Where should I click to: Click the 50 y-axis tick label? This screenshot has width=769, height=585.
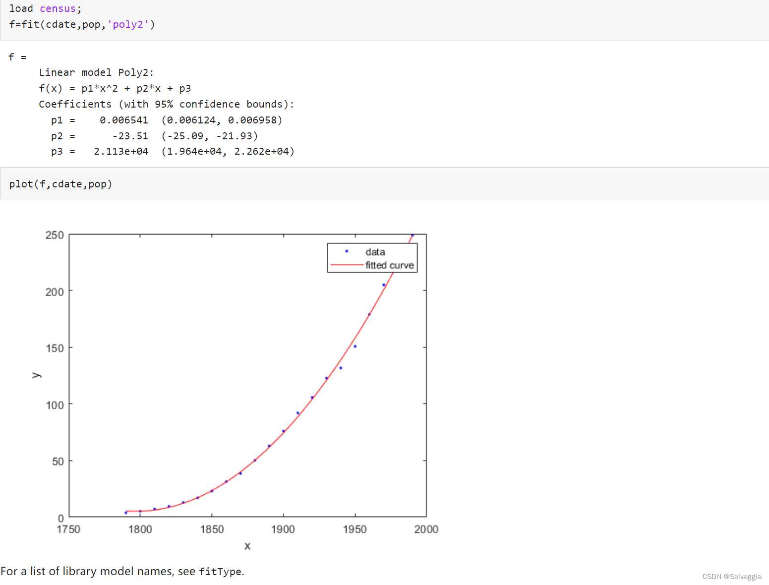click(x=58, y=462)
